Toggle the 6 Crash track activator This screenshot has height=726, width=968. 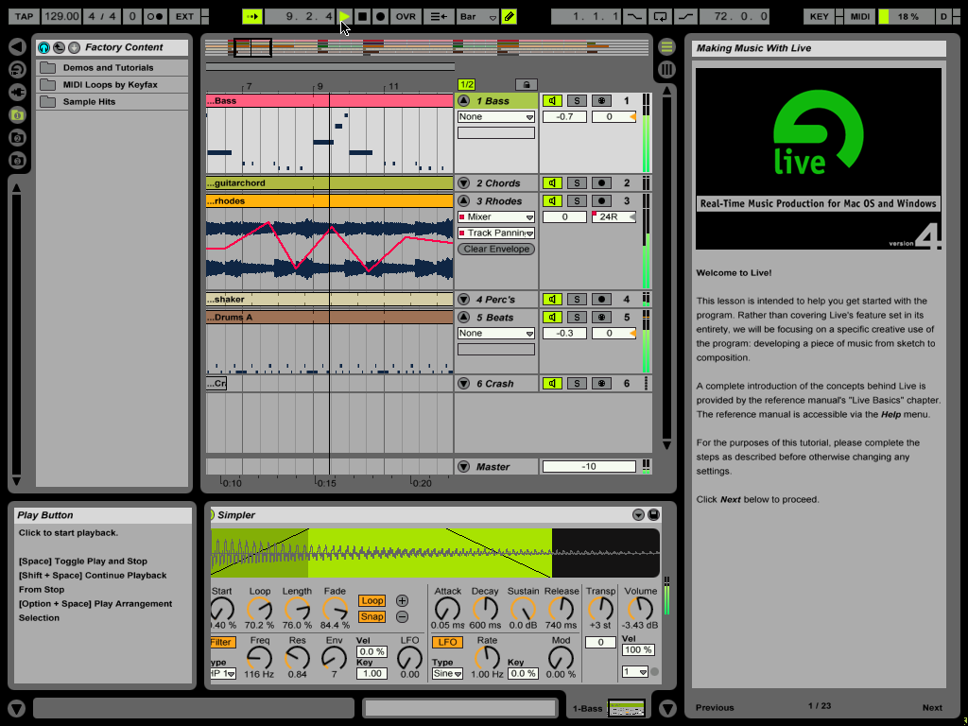pos(552,384)
